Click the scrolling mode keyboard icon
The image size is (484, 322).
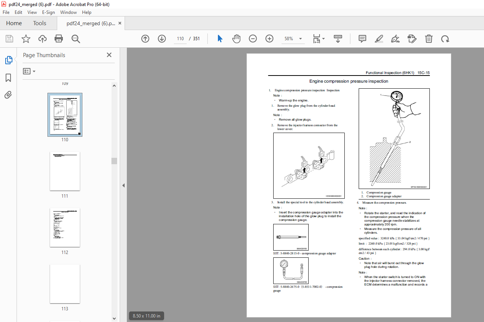[338, 39]
